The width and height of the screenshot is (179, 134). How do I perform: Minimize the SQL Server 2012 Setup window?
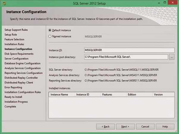click(x=159, y=3)
